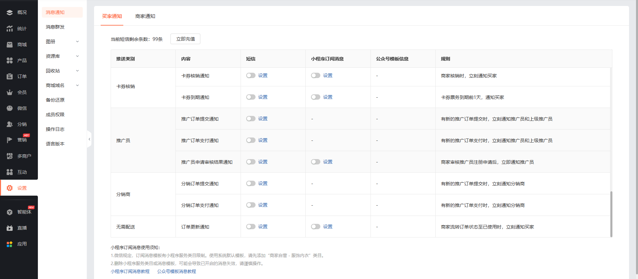Switch to the 商家通知 tab
The width and height of the screenshot is (638, 279).
(145, 16)
